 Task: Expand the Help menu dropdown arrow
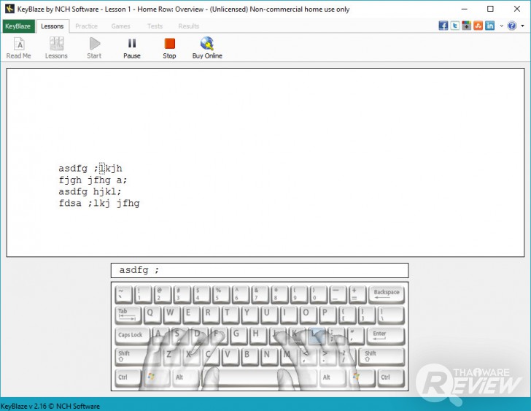point(522,26)
